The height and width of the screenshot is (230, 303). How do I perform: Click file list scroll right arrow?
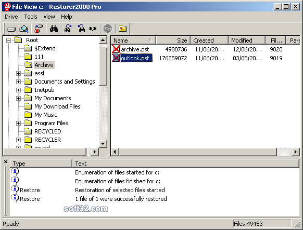[296, 152]
